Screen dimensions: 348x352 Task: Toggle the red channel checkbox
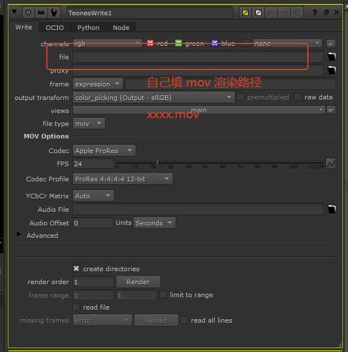pos(151,43)
